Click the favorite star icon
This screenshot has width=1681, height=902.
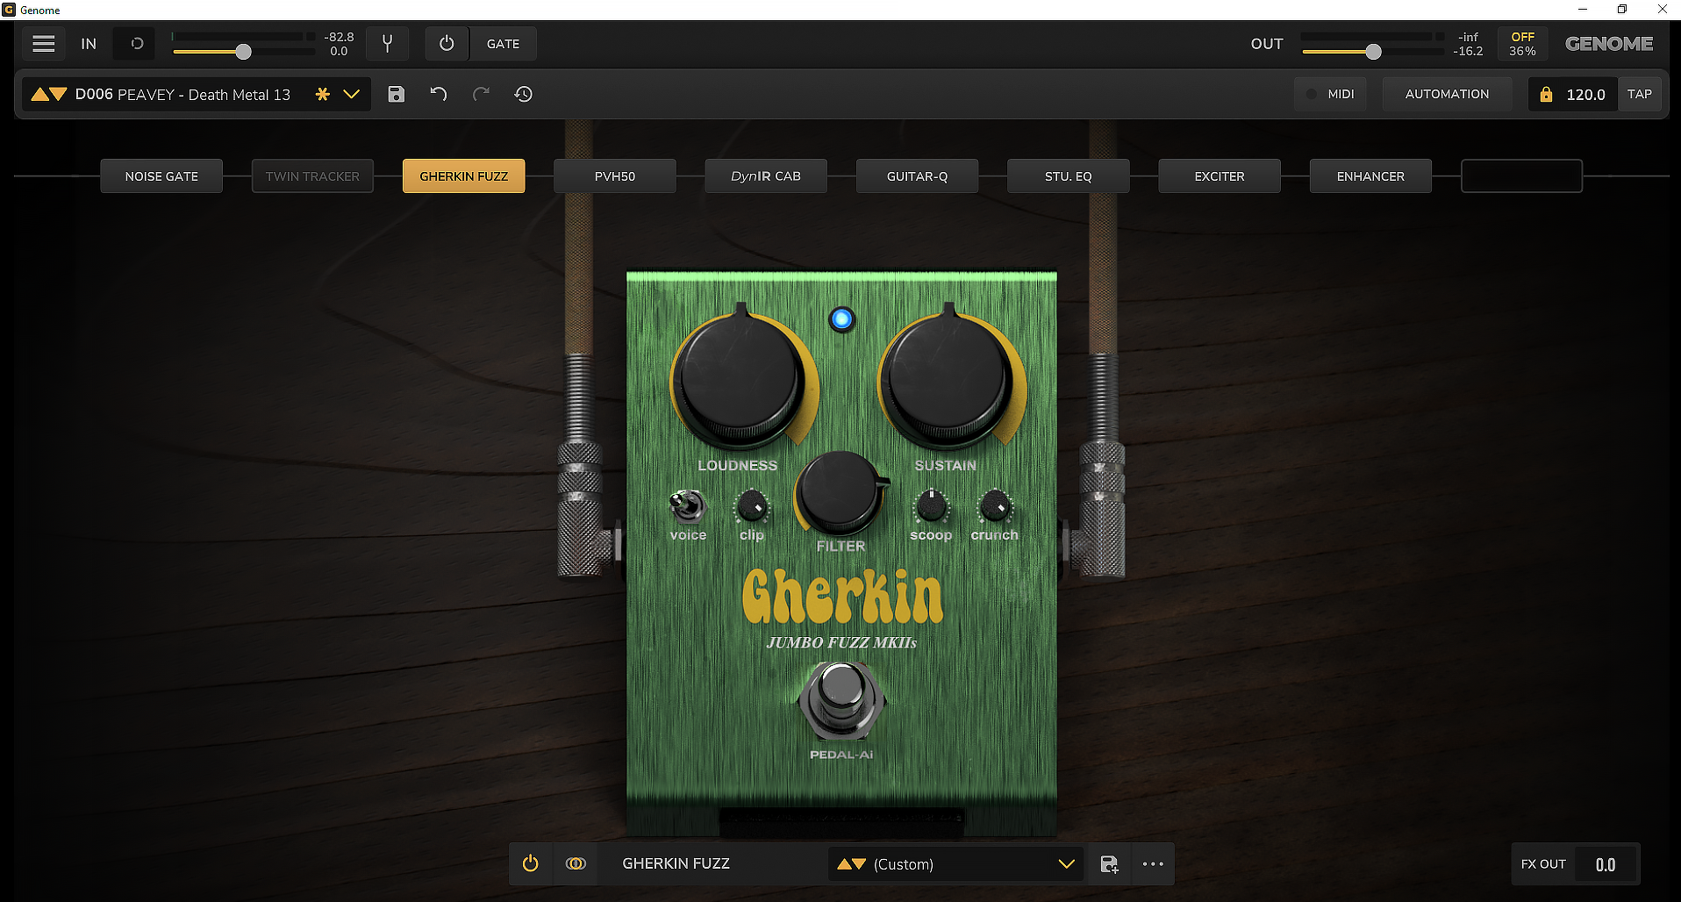[323, 94]
